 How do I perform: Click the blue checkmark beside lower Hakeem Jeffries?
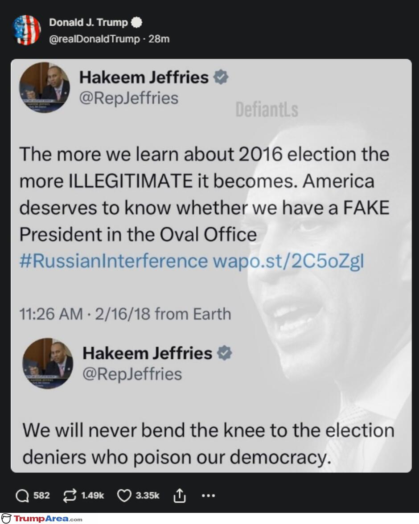(x=224, y=353)
